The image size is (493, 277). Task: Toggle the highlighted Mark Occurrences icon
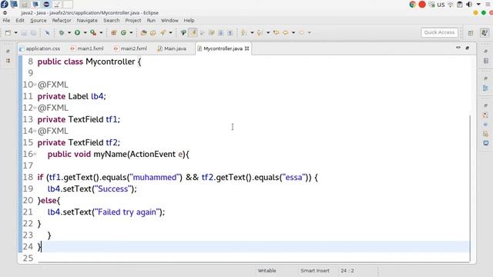[193, 32]
